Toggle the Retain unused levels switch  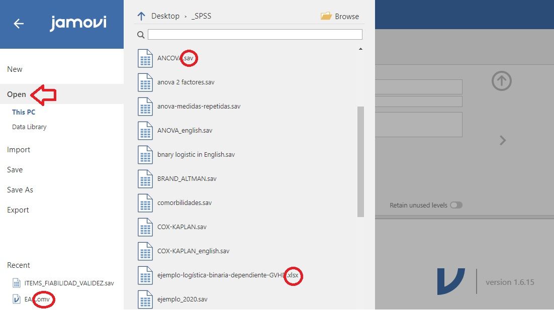(456, 205)
